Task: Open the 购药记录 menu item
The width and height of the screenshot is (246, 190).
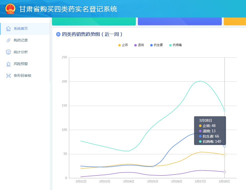Action: tap(21, 40)
